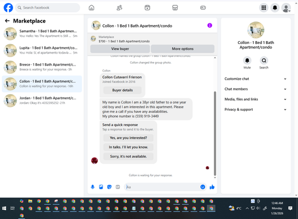Open the Lupita apartment conversation
The width and height of the screenshot is (298, 219).
pyautogui.click(x=42, y=50)
